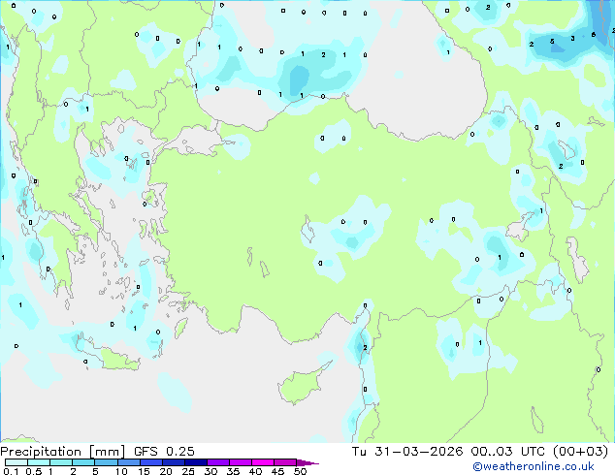The width and height of the screenshot is (615, 475).
Task: Click the '00..03 UTC' time range text
Action: 508,452
